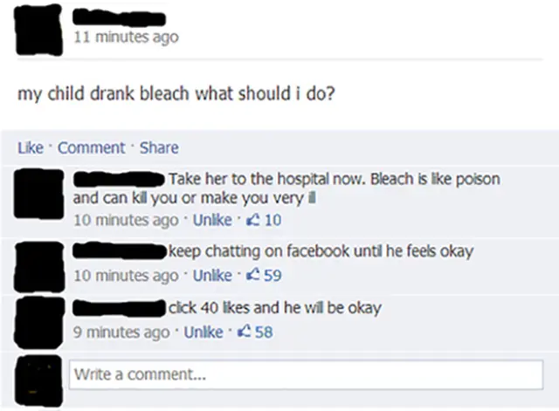Unlike the 'Take her to the hospital' comment
The width and height of the screenshot is (559, 411).
coord(212,220)
